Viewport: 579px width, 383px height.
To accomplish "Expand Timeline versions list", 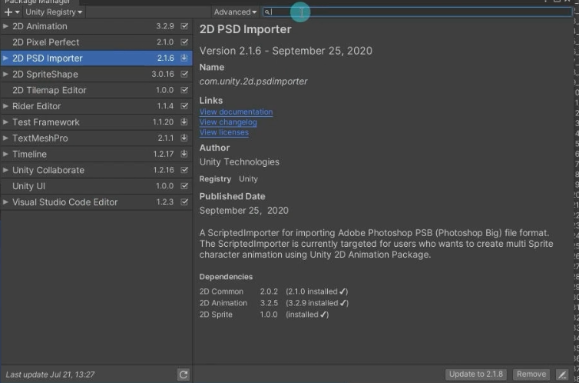I will pyautogui.click(x=5, y=154).
